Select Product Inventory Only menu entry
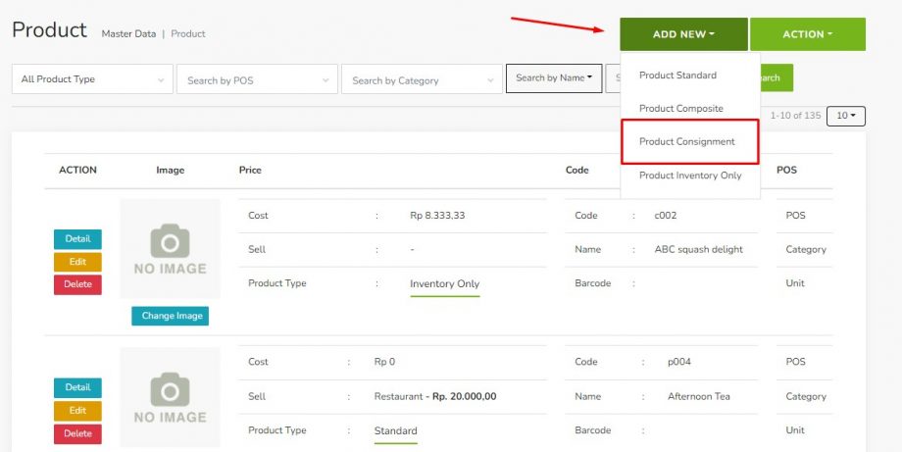This screenshot has width=902, height=452. click(x=690, y=176)
